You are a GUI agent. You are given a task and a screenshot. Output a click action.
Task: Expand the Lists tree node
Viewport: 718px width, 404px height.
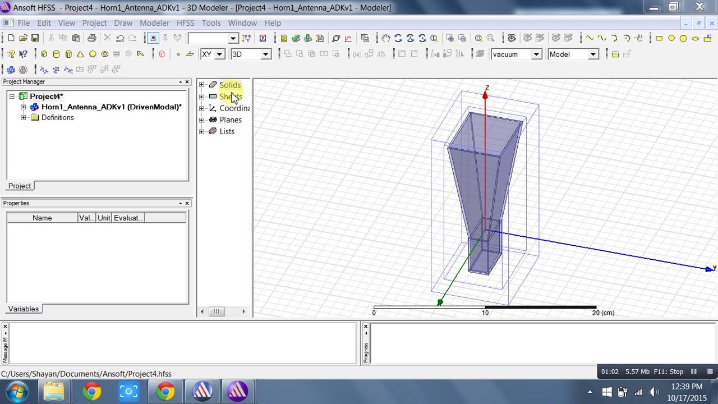[202, 131]
